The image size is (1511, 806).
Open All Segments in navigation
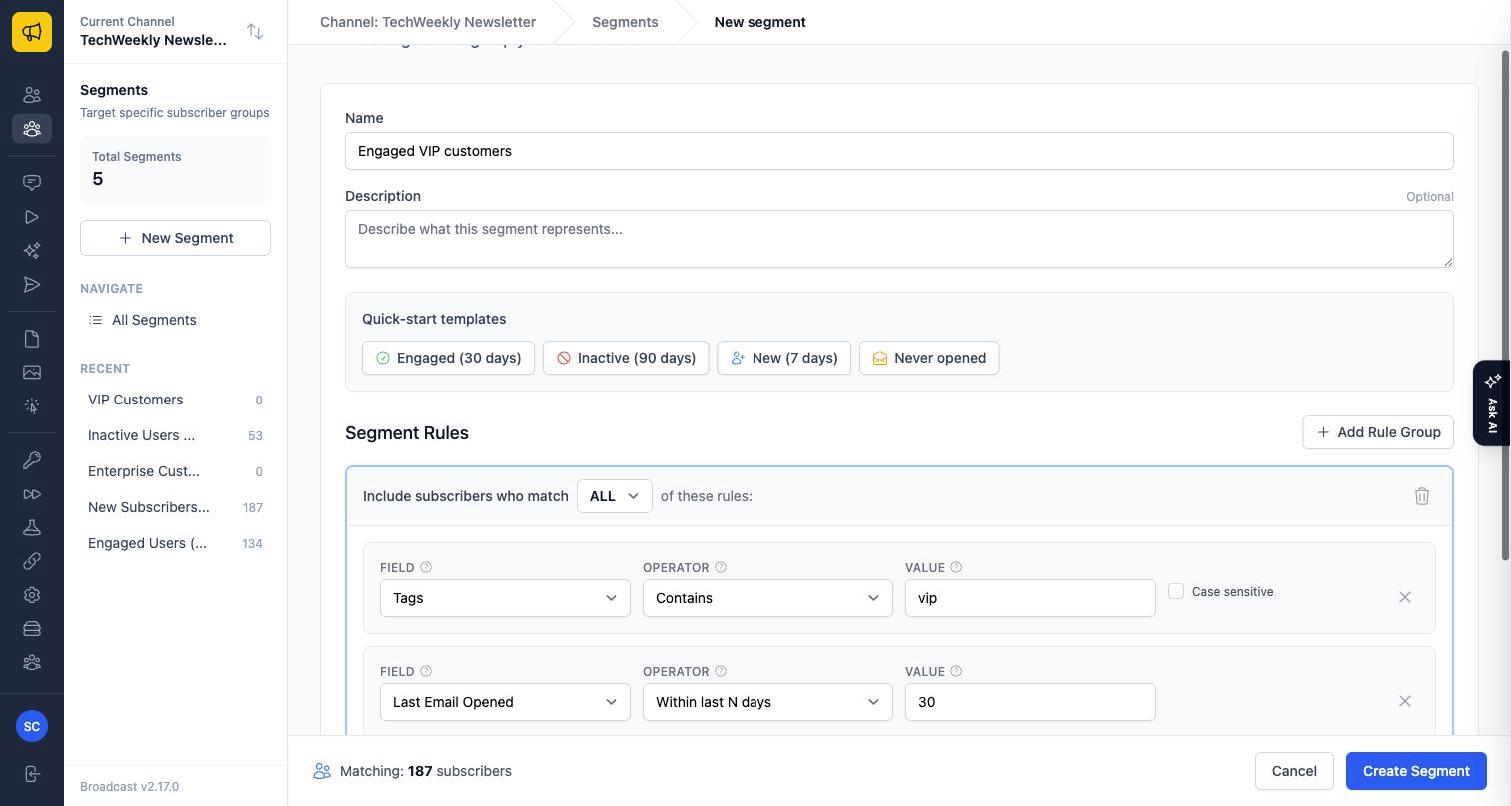[175, 320]
